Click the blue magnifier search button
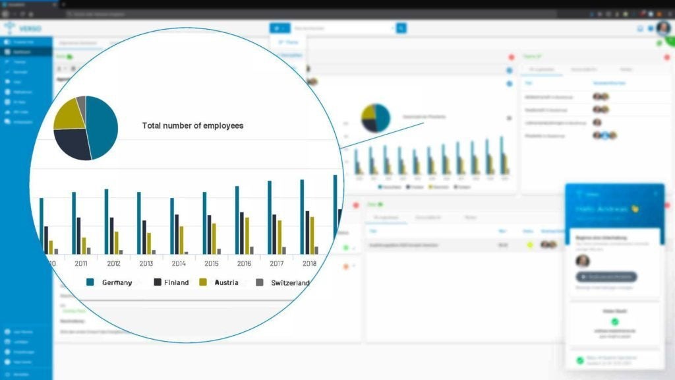The image size is (675, 380). [401, 28]
